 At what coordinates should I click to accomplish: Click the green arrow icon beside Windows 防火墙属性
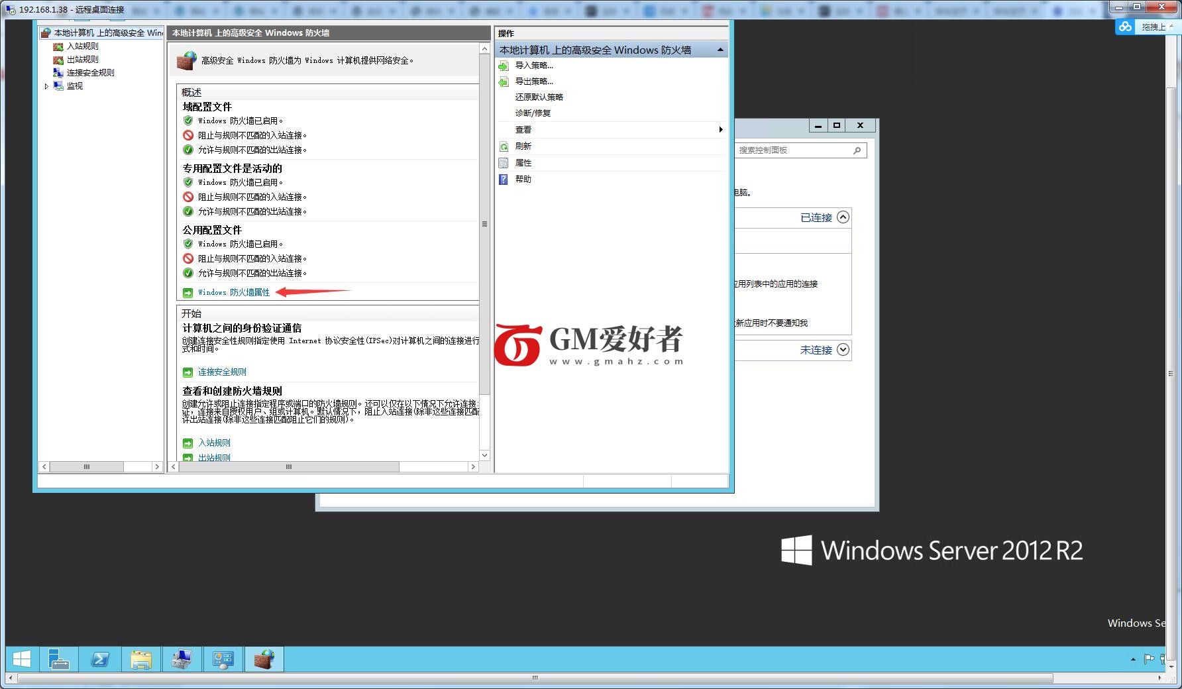point(188,293)
